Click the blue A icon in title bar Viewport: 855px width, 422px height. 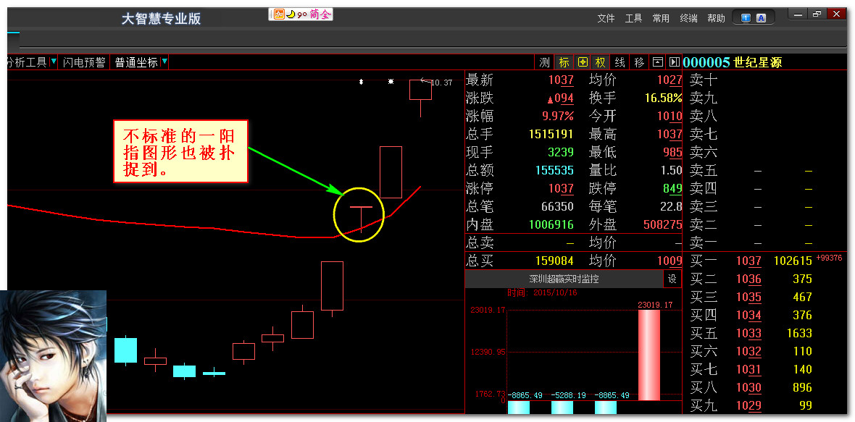click(761, 18)
